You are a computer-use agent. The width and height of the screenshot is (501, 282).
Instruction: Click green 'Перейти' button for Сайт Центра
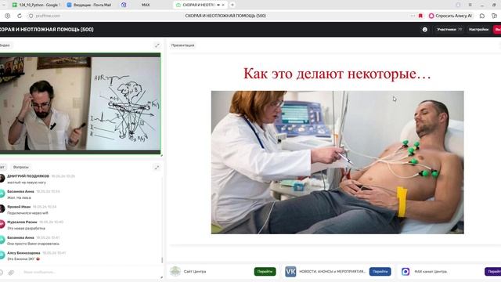pos(265,272)
